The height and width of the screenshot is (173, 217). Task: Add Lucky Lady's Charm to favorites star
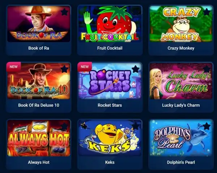[207, 69]
